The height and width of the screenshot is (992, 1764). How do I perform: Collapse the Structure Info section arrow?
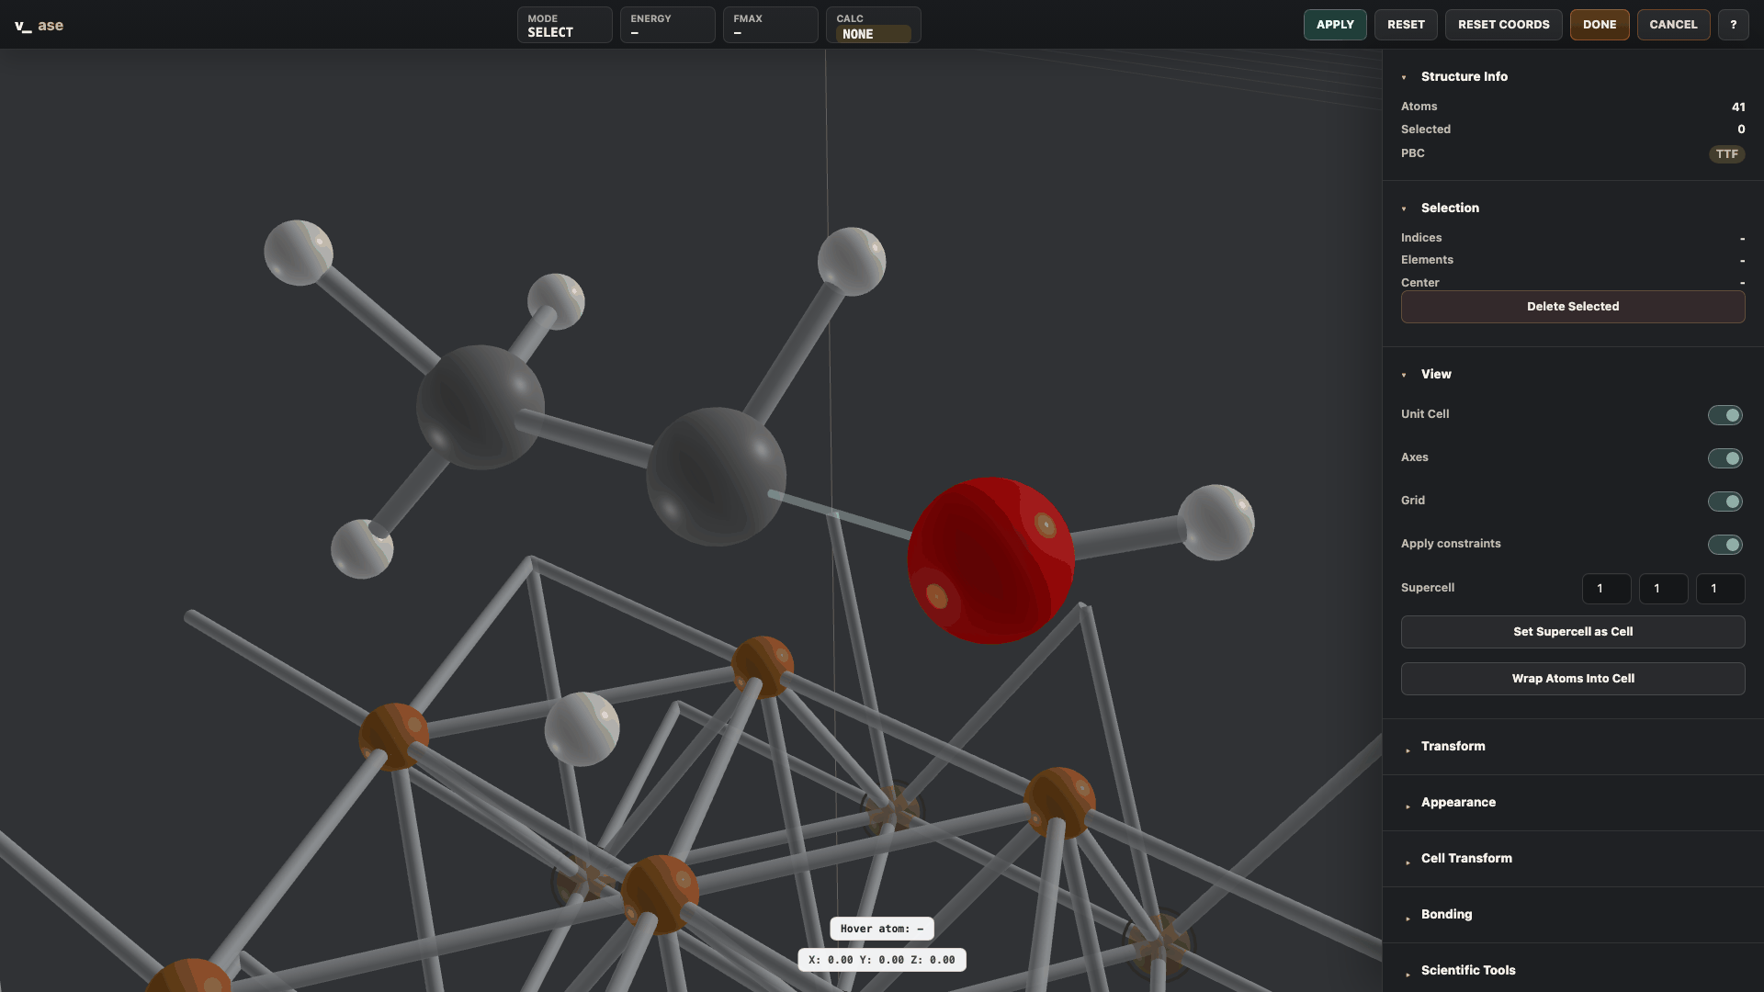[1404, 77]
